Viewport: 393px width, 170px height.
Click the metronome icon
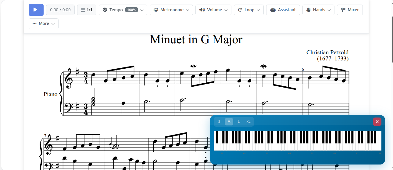coord(156,10)
